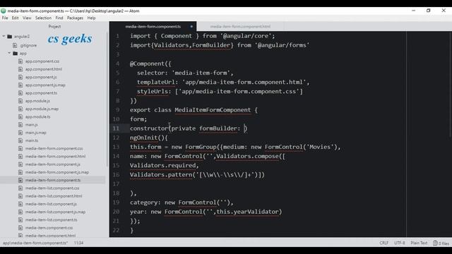Click line number 11 in the gutter
The width and height of the screenshot is (452, 254).
(x=116, y=128)
